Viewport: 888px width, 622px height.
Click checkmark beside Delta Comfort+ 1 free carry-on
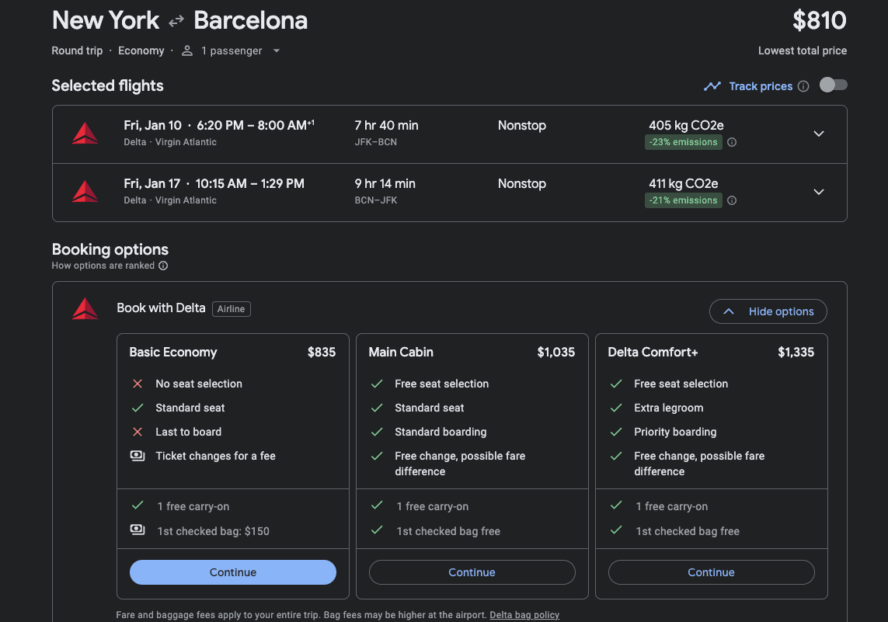(x=616, y=505)
